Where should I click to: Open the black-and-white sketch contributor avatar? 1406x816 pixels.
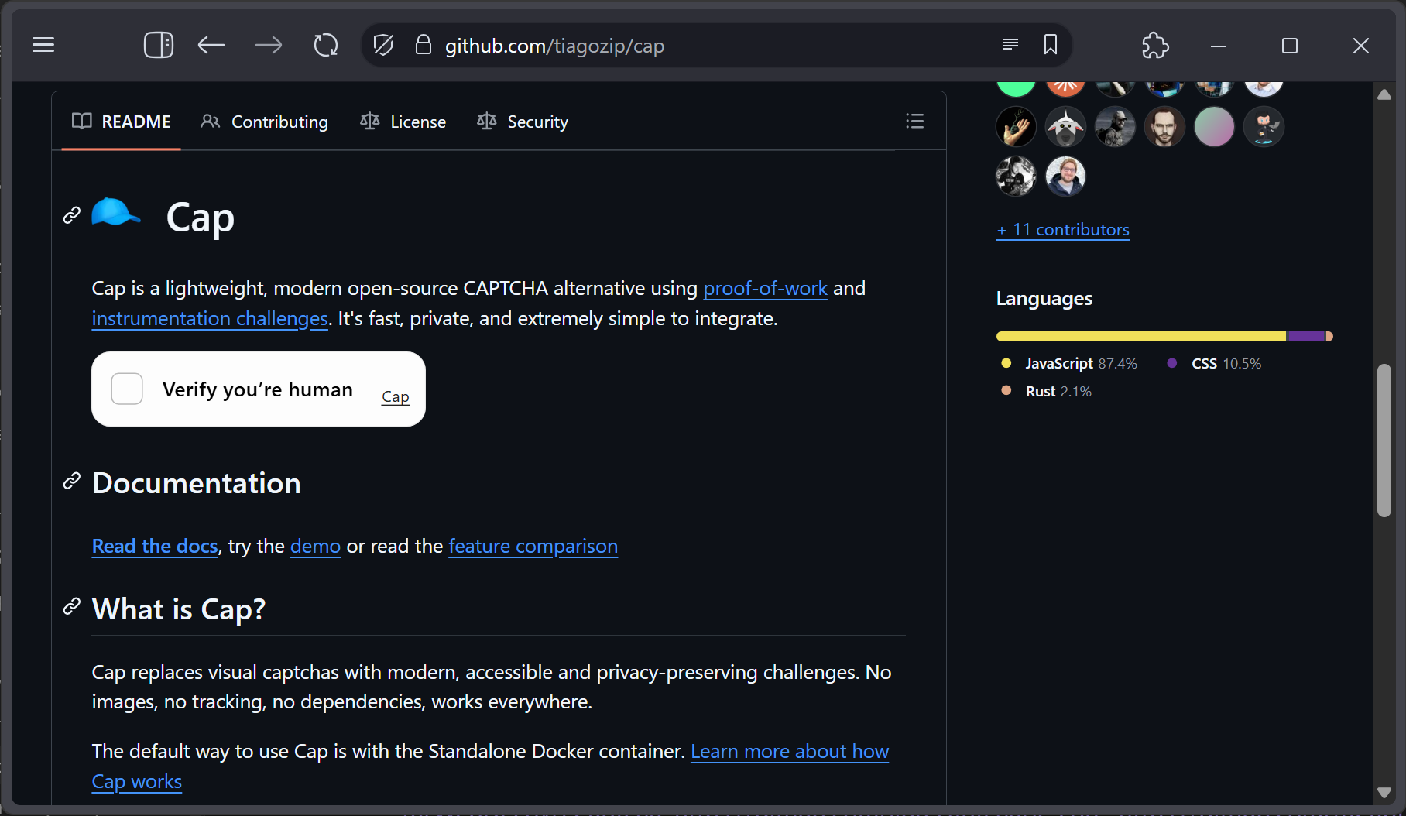[x=1016, y=177]
